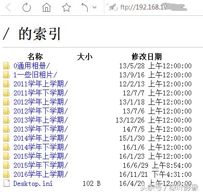Bookmark page with the star icon
This screenshot has height=194, width=203.
pyautogui.click(x=66, y=7)
